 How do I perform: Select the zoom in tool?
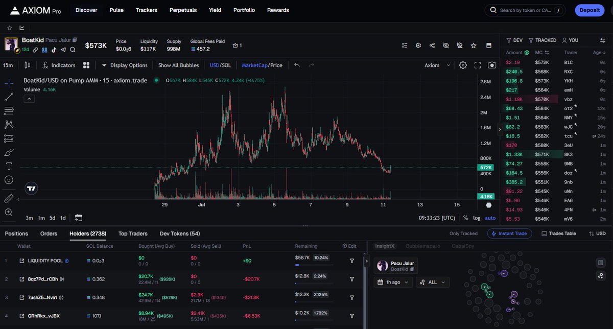pos(9,212)
